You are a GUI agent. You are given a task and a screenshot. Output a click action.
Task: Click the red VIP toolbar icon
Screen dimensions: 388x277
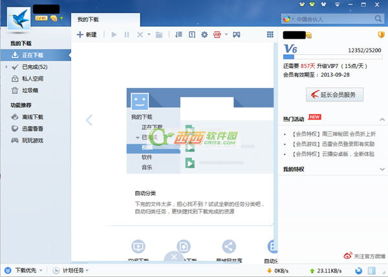pyautogui.click(x=217, y=35)
